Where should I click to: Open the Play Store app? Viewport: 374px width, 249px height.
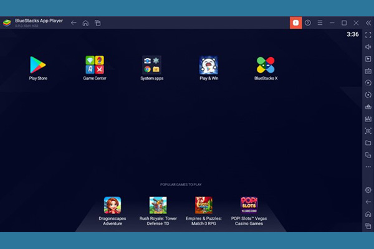tap(38, 68)
